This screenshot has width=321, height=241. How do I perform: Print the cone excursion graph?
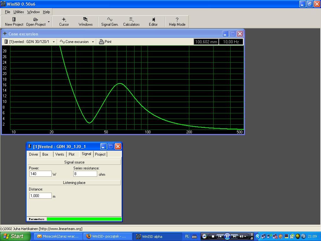click(105, 42)
